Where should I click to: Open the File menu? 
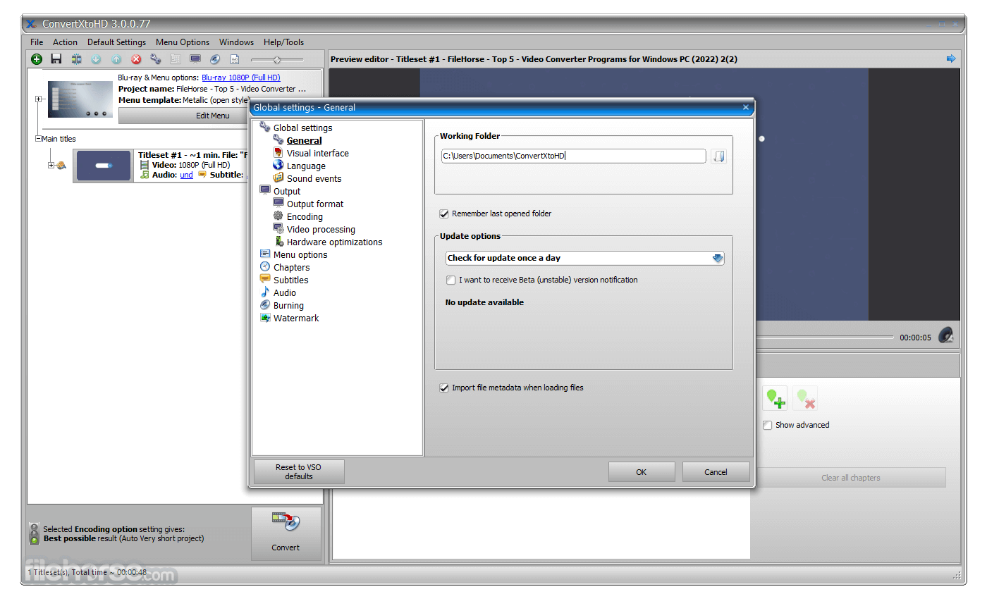[37, 42]
